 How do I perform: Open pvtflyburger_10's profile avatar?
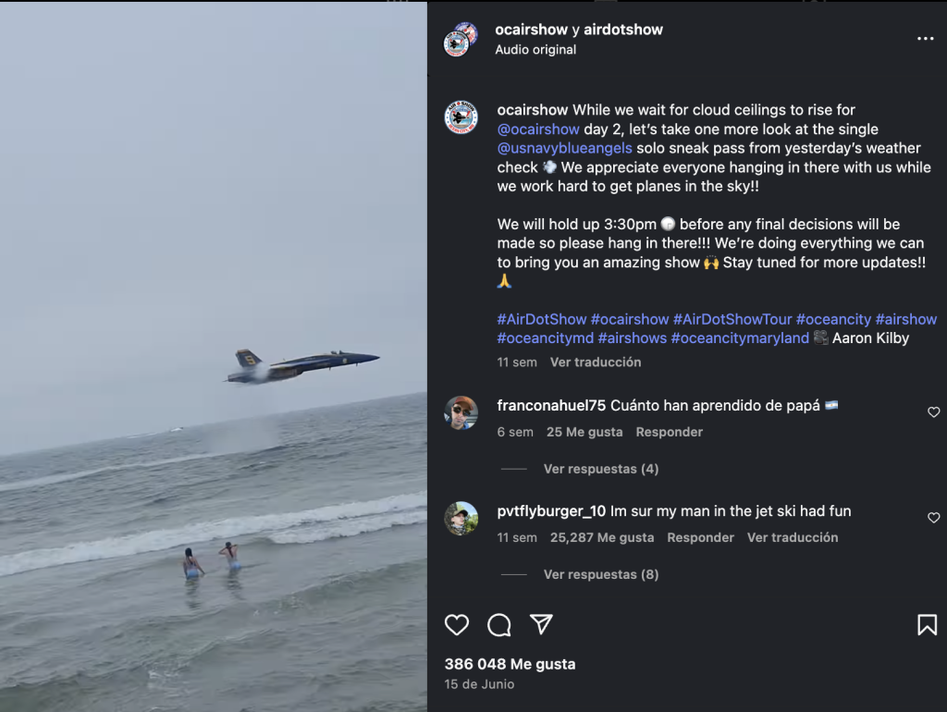(x=461, y=518)
